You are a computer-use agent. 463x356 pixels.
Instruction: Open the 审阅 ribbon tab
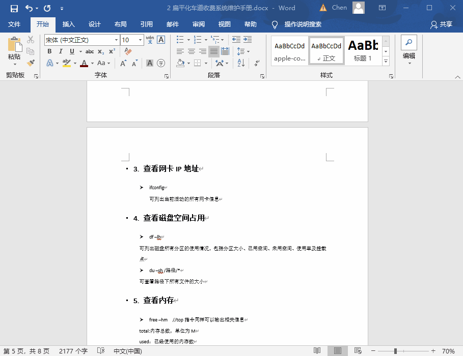[x=199, y=24]
